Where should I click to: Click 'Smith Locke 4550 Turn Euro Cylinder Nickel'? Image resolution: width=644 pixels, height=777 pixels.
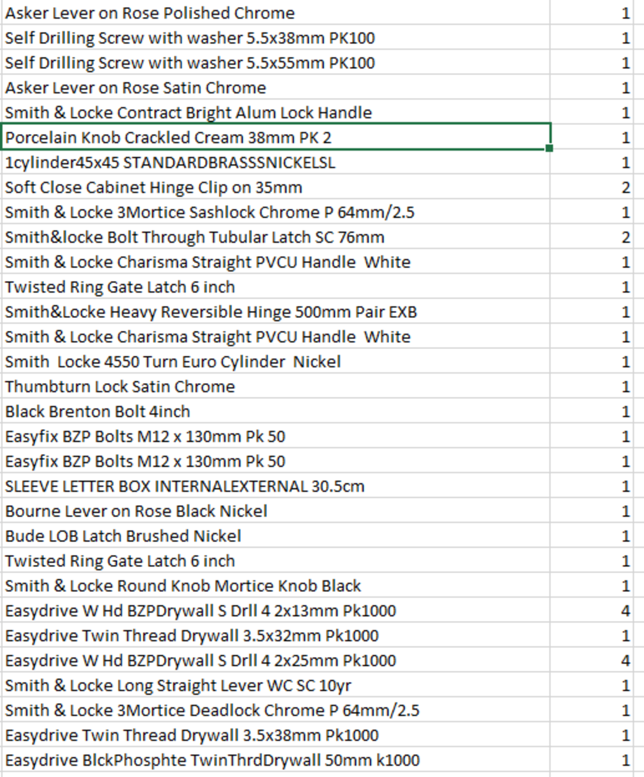276,361
